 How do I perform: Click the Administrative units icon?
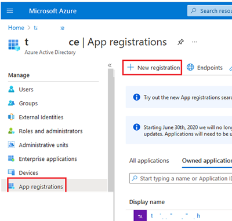coord(11,145)
